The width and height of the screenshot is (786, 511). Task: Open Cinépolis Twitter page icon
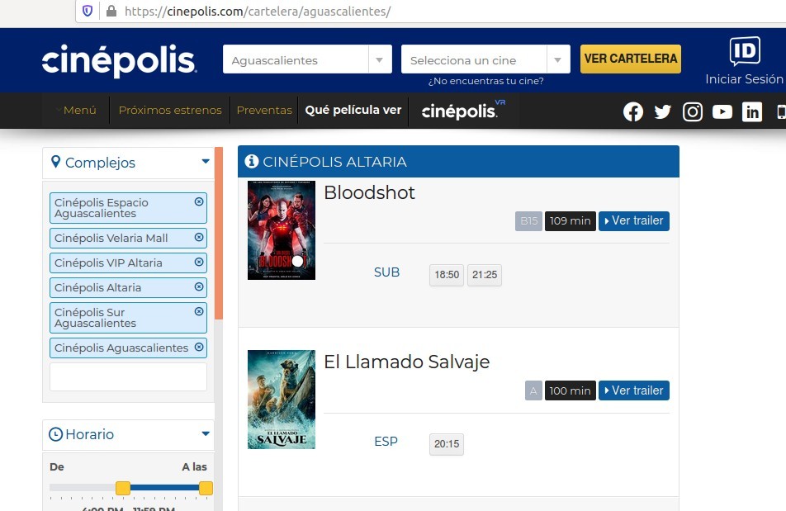click(x=662, y=111)
